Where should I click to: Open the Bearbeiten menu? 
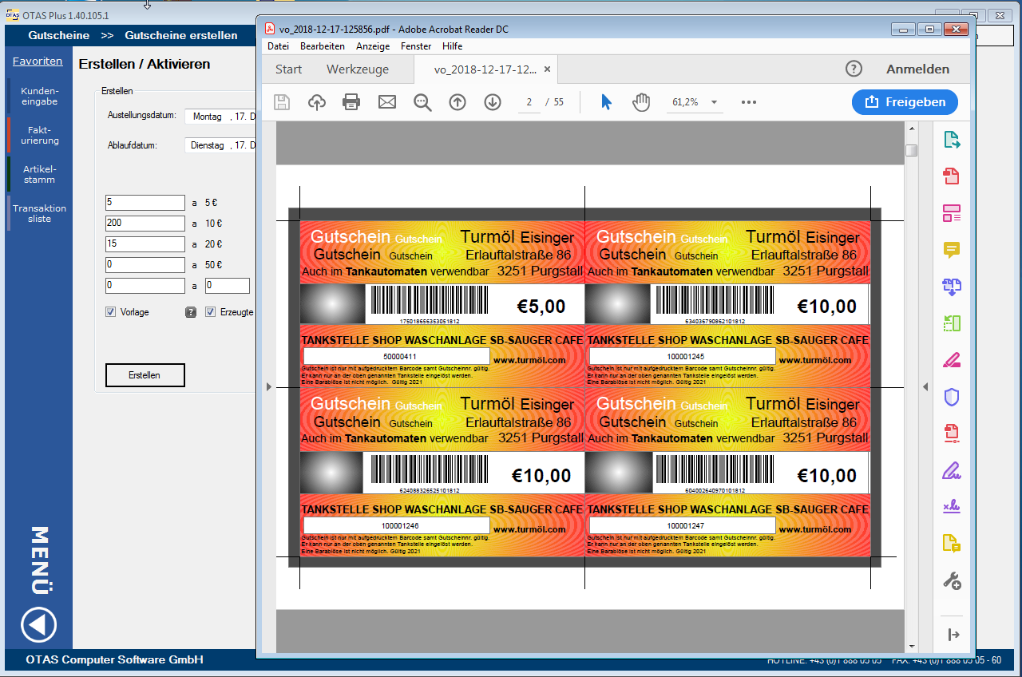tap(323, 46)
